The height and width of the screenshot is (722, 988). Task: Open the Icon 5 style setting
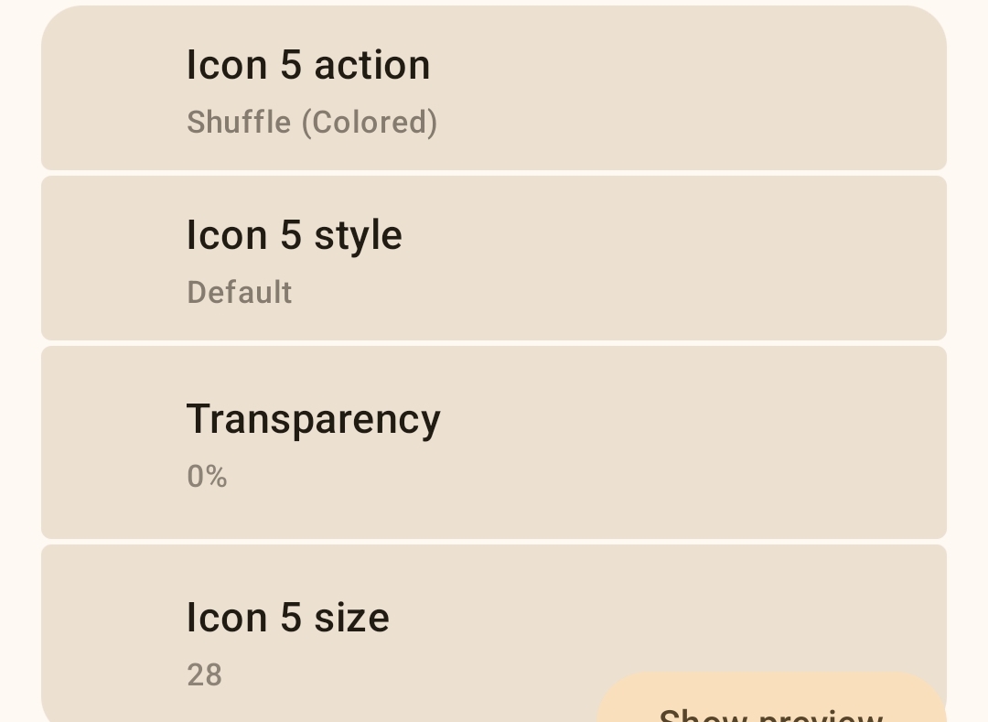(494, 258)
